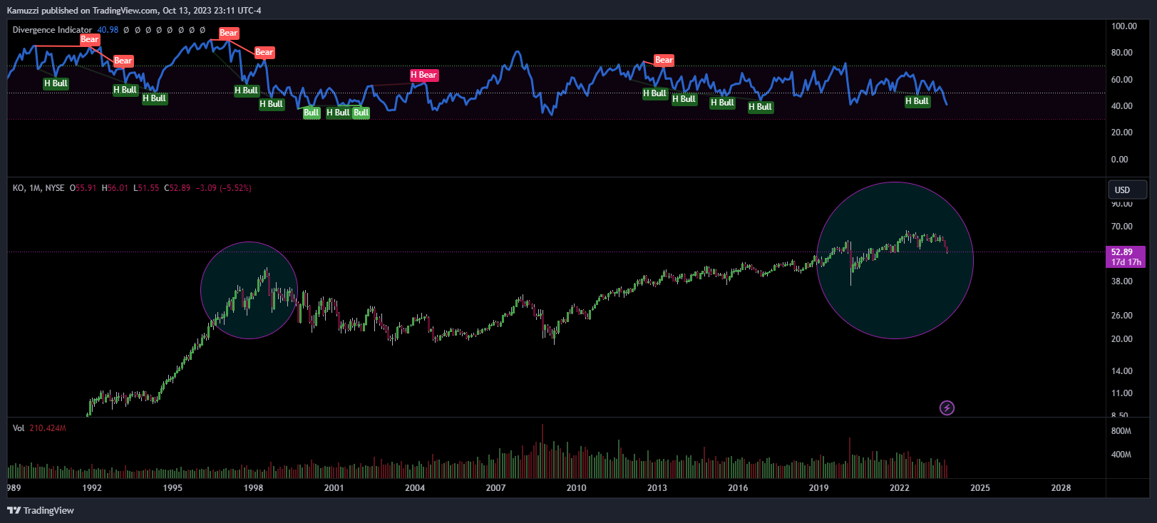Select the Divergence Indicator title
This screenshot has height=523, width=1157.
pyautogui.click(x=52, y=30)
